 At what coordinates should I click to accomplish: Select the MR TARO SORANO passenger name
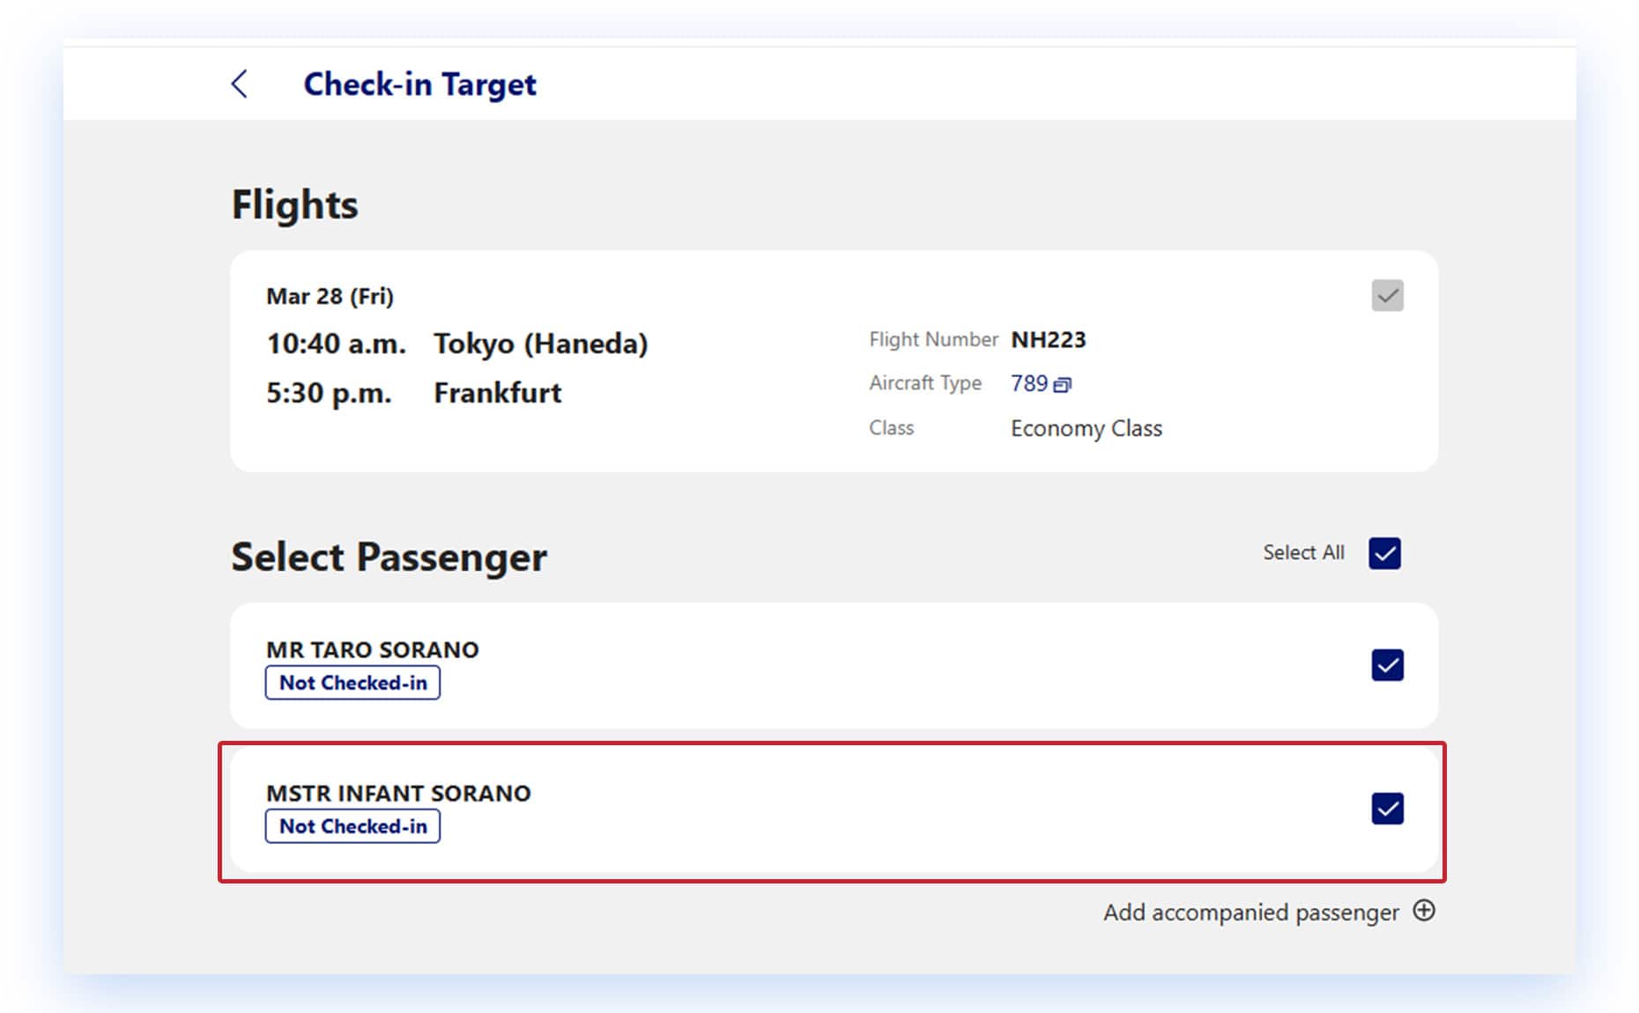pyautogui.click(x=372, y=650)
